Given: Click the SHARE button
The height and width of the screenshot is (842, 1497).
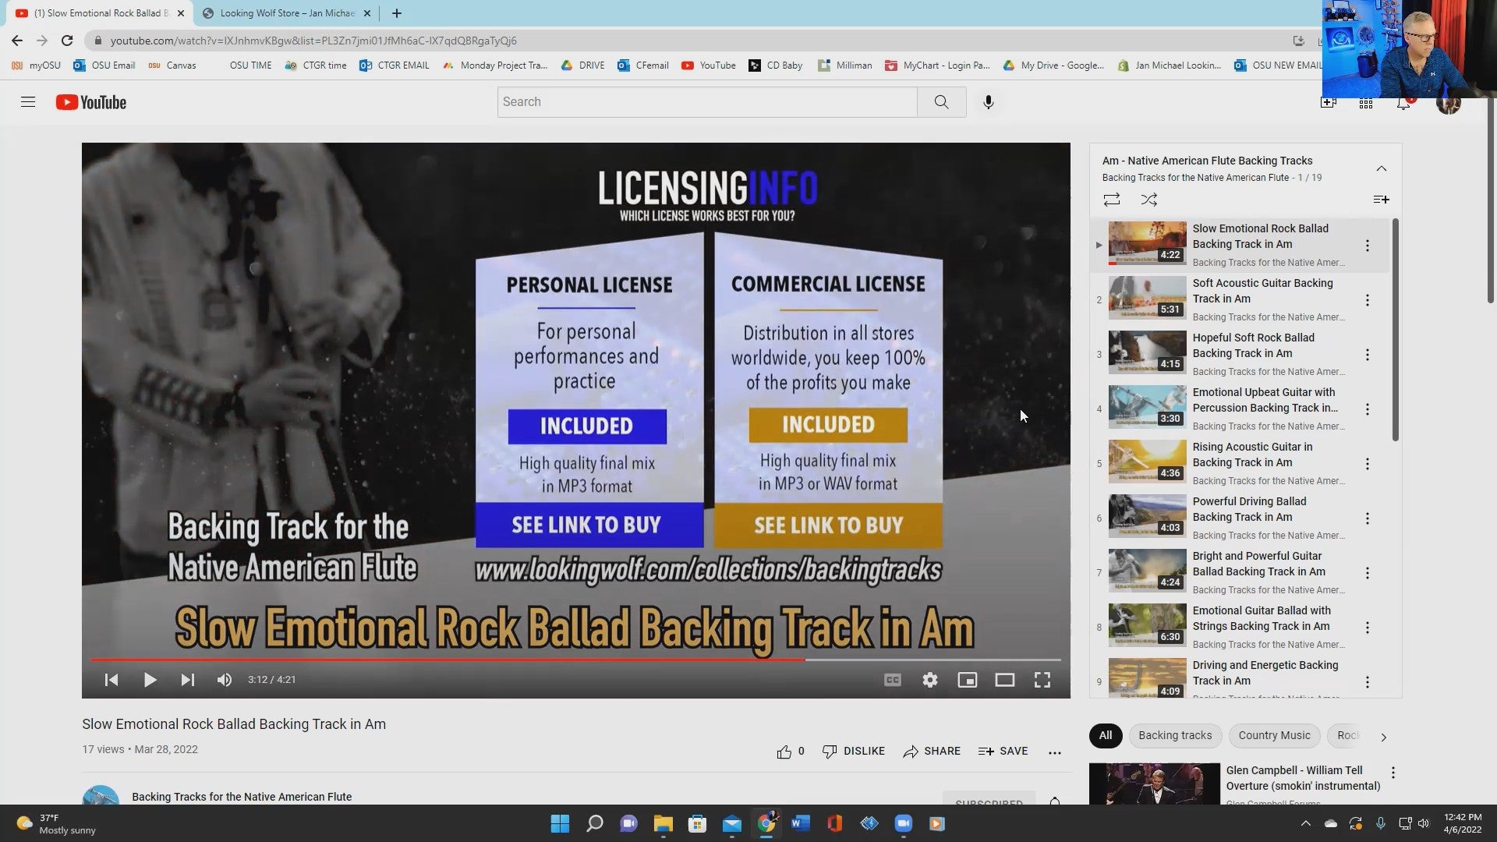Looking at the screenshot, I should (x=932, y=751).
